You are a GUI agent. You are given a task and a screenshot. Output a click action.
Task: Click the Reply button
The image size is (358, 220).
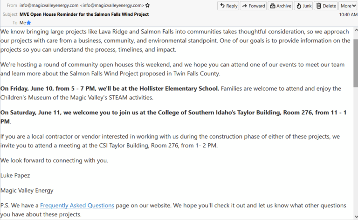(x=228, y=6)
